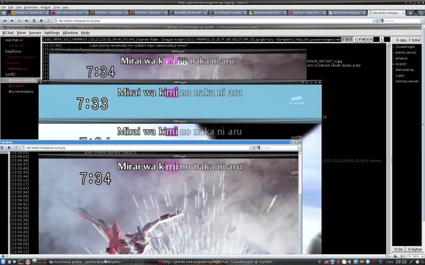Open the Opera File menu
This screenshot has width=425, height=265.
pos(3,7)
